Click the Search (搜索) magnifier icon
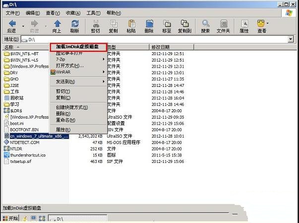The width and height of the screenshot is (299, 223). (205, 24)
